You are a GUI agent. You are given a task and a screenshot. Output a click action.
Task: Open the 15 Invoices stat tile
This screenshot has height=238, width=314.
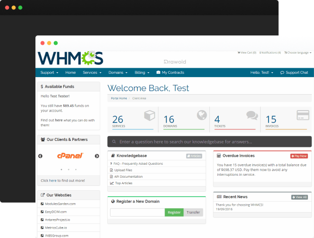click(x=286, y=119)
